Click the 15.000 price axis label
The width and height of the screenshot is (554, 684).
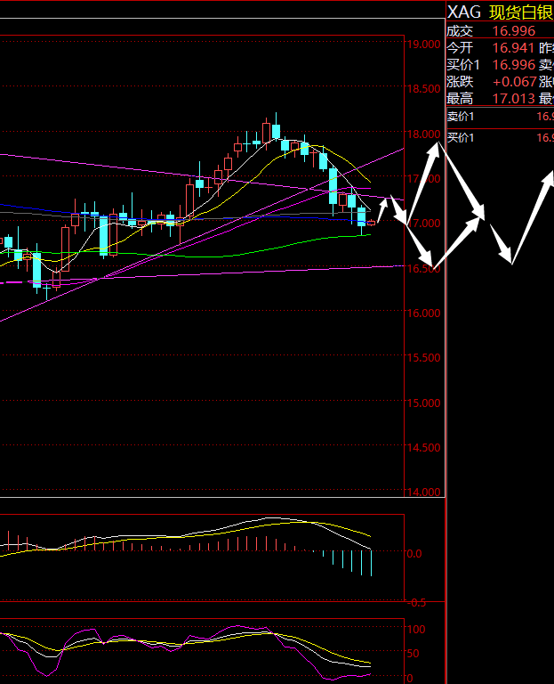pyautogui.click(x=424, y=403)
